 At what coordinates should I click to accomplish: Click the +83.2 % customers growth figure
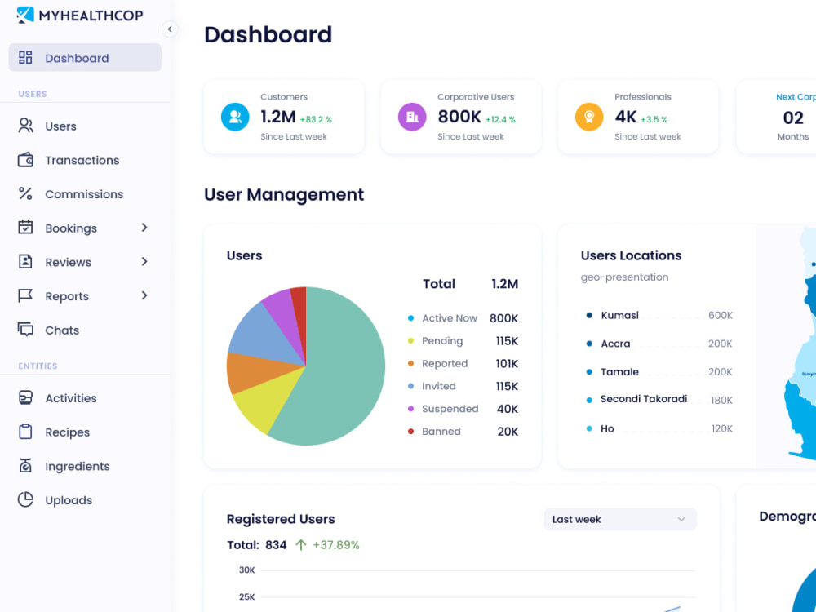pos(316,119)
